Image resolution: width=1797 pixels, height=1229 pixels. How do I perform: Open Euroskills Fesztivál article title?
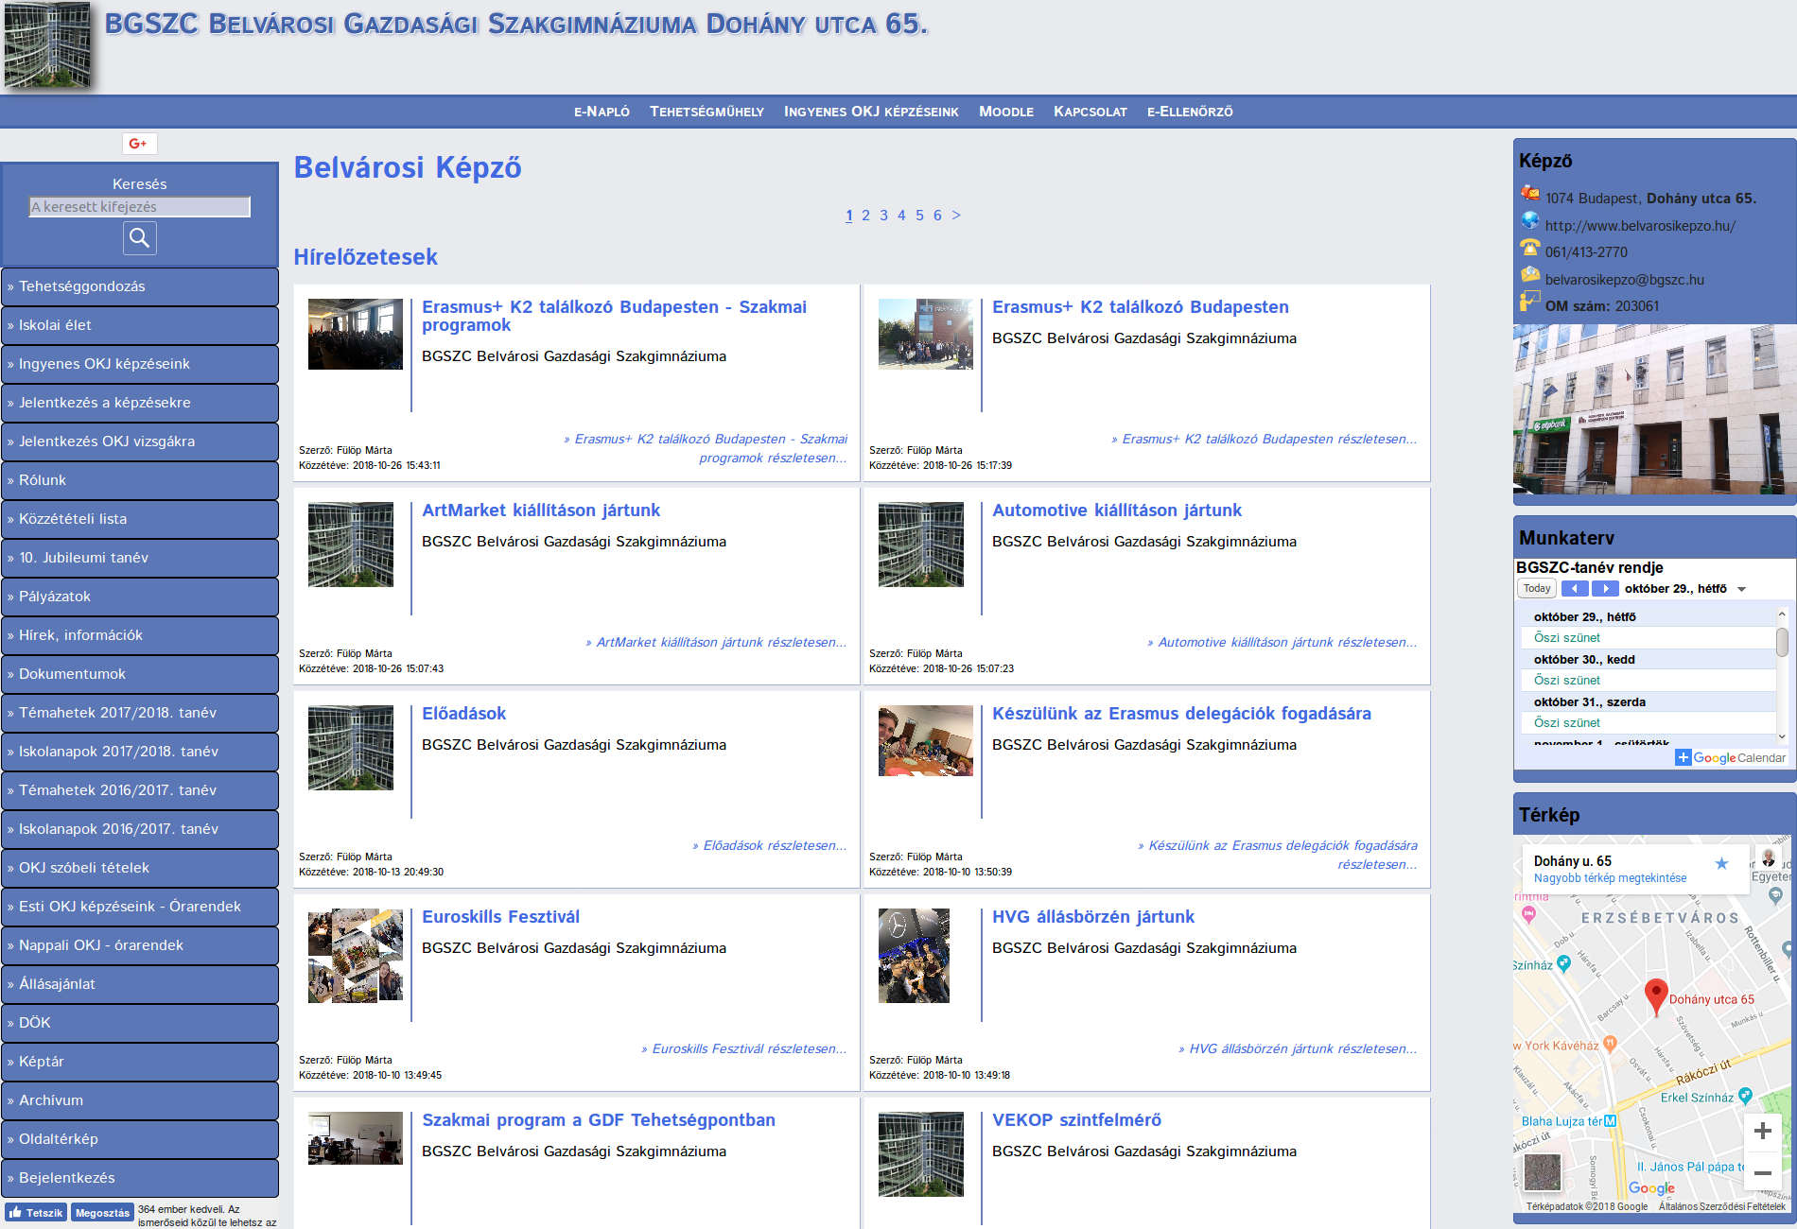[500, 917]
